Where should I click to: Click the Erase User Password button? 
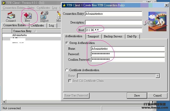coord(76,96)
